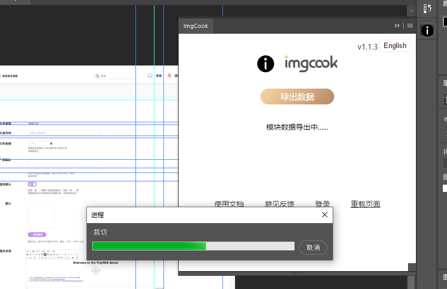The image size is (447, 289).
Task: Click the empty 图片 image placeholder box
Action: (41, 215)
